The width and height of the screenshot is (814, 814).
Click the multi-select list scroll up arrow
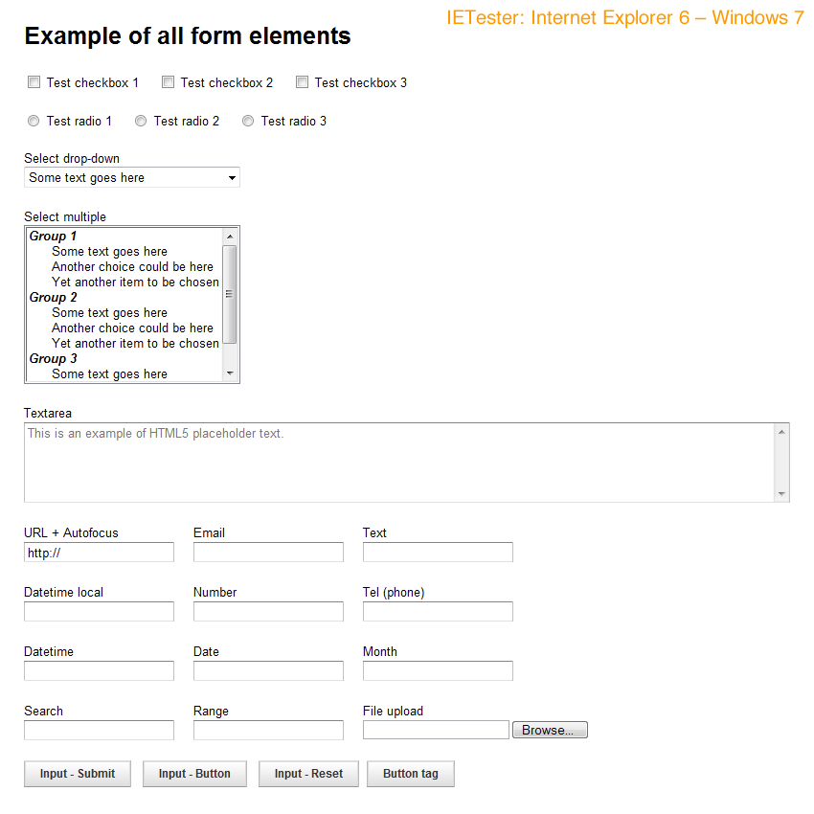pyautogui.click(x=230, y=236)
